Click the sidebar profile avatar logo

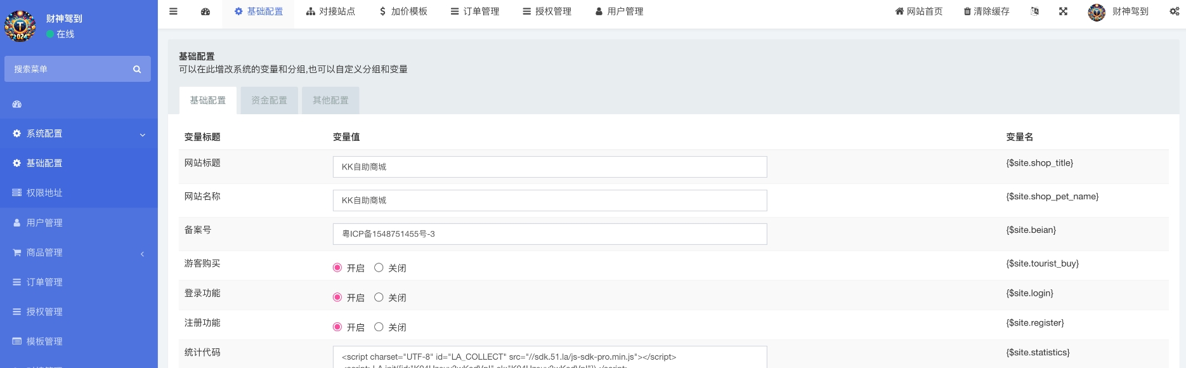tap(20, 26)
